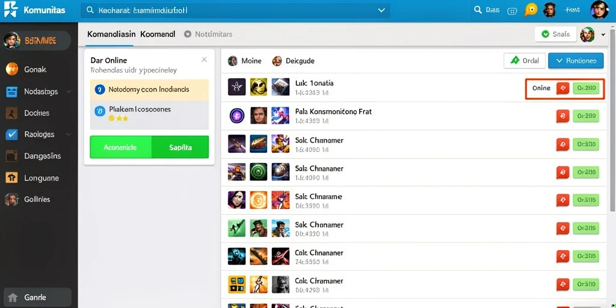This screenshot has height=308, width=616.
Task: Open the Gonak sidebar icon
Action: tap(12, 69)
